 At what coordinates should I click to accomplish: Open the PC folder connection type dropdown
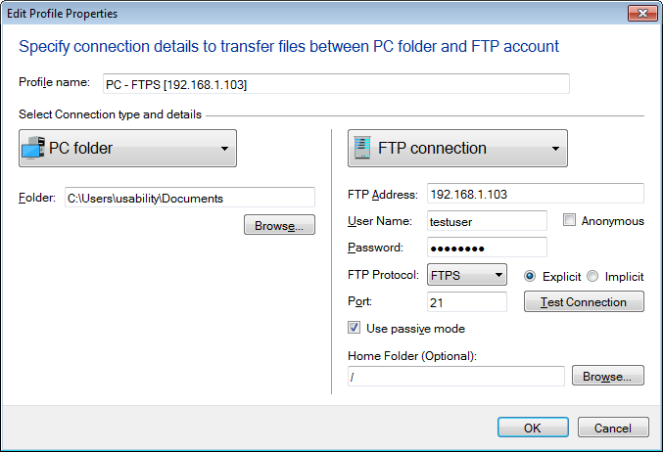click(224, 149)
